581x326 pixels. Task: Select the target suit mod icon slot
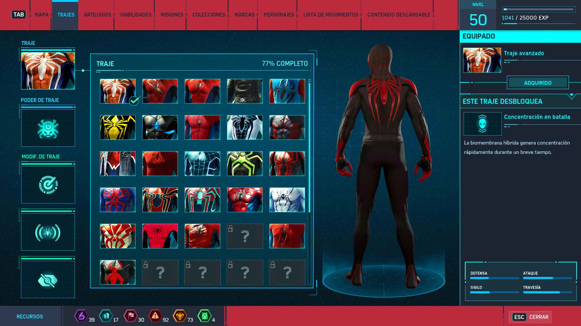tap(48, 185)
